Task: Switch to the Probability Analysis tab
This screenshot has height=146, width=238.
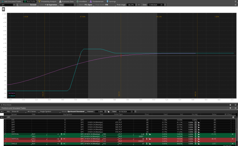Action: (x=49, y=2)
